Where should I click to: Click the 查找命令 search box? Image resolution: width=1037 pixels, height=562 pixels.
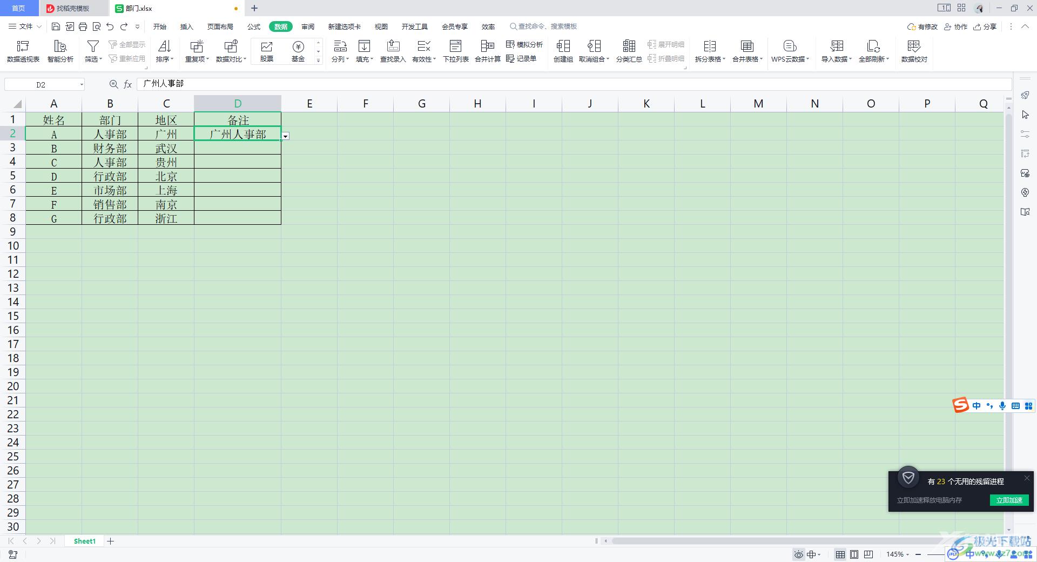click(x=544, y=26)
